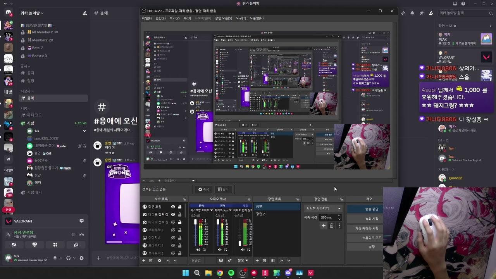Open the 편집(E) menu in OBS
This screenshot has width=496, height=279.
pos(160,18)
